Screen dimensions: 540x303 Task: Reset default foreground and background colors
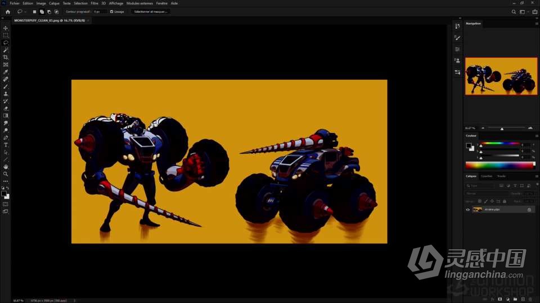tap(3, 189)
